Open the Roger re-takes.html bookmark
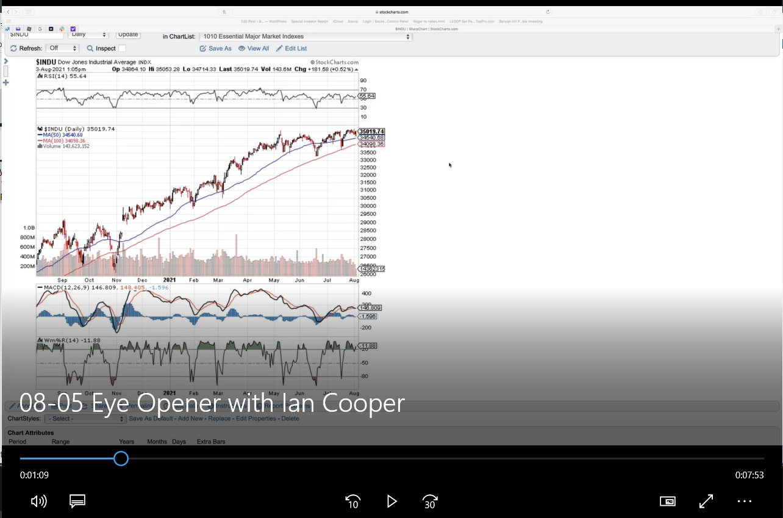Screen dimensions: 783x518 coord(429,21)
